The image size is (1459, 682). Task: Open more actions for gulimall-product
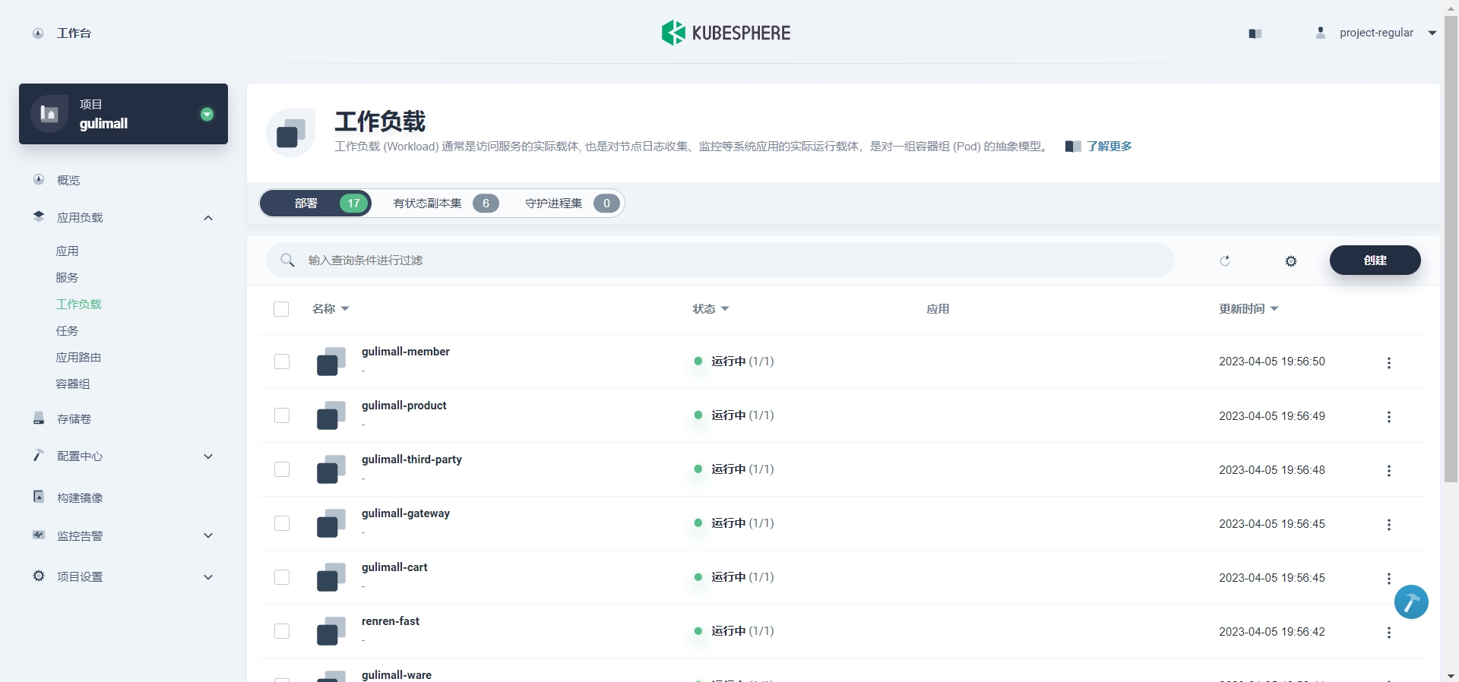tap(1389, 417)
